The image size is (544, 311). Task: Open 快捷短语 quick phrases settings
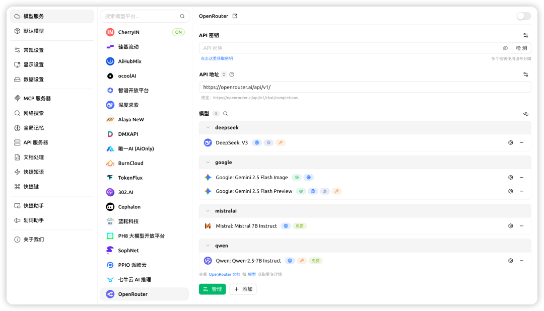tap(52, 172)
